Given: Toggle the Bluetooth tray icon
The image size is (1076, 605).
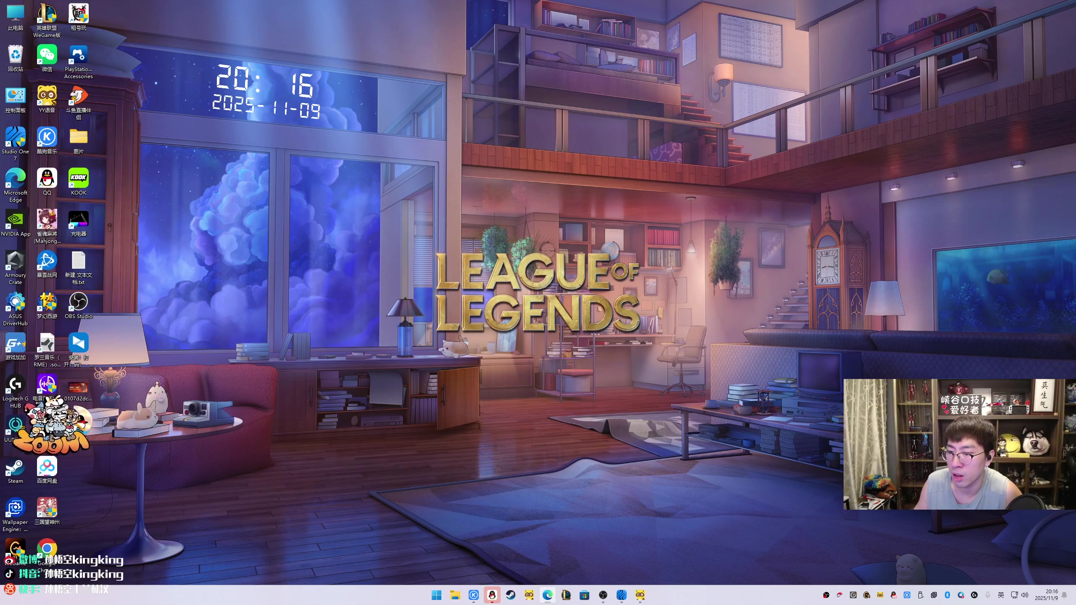Looking at the screenshot, I should [947, 595].
